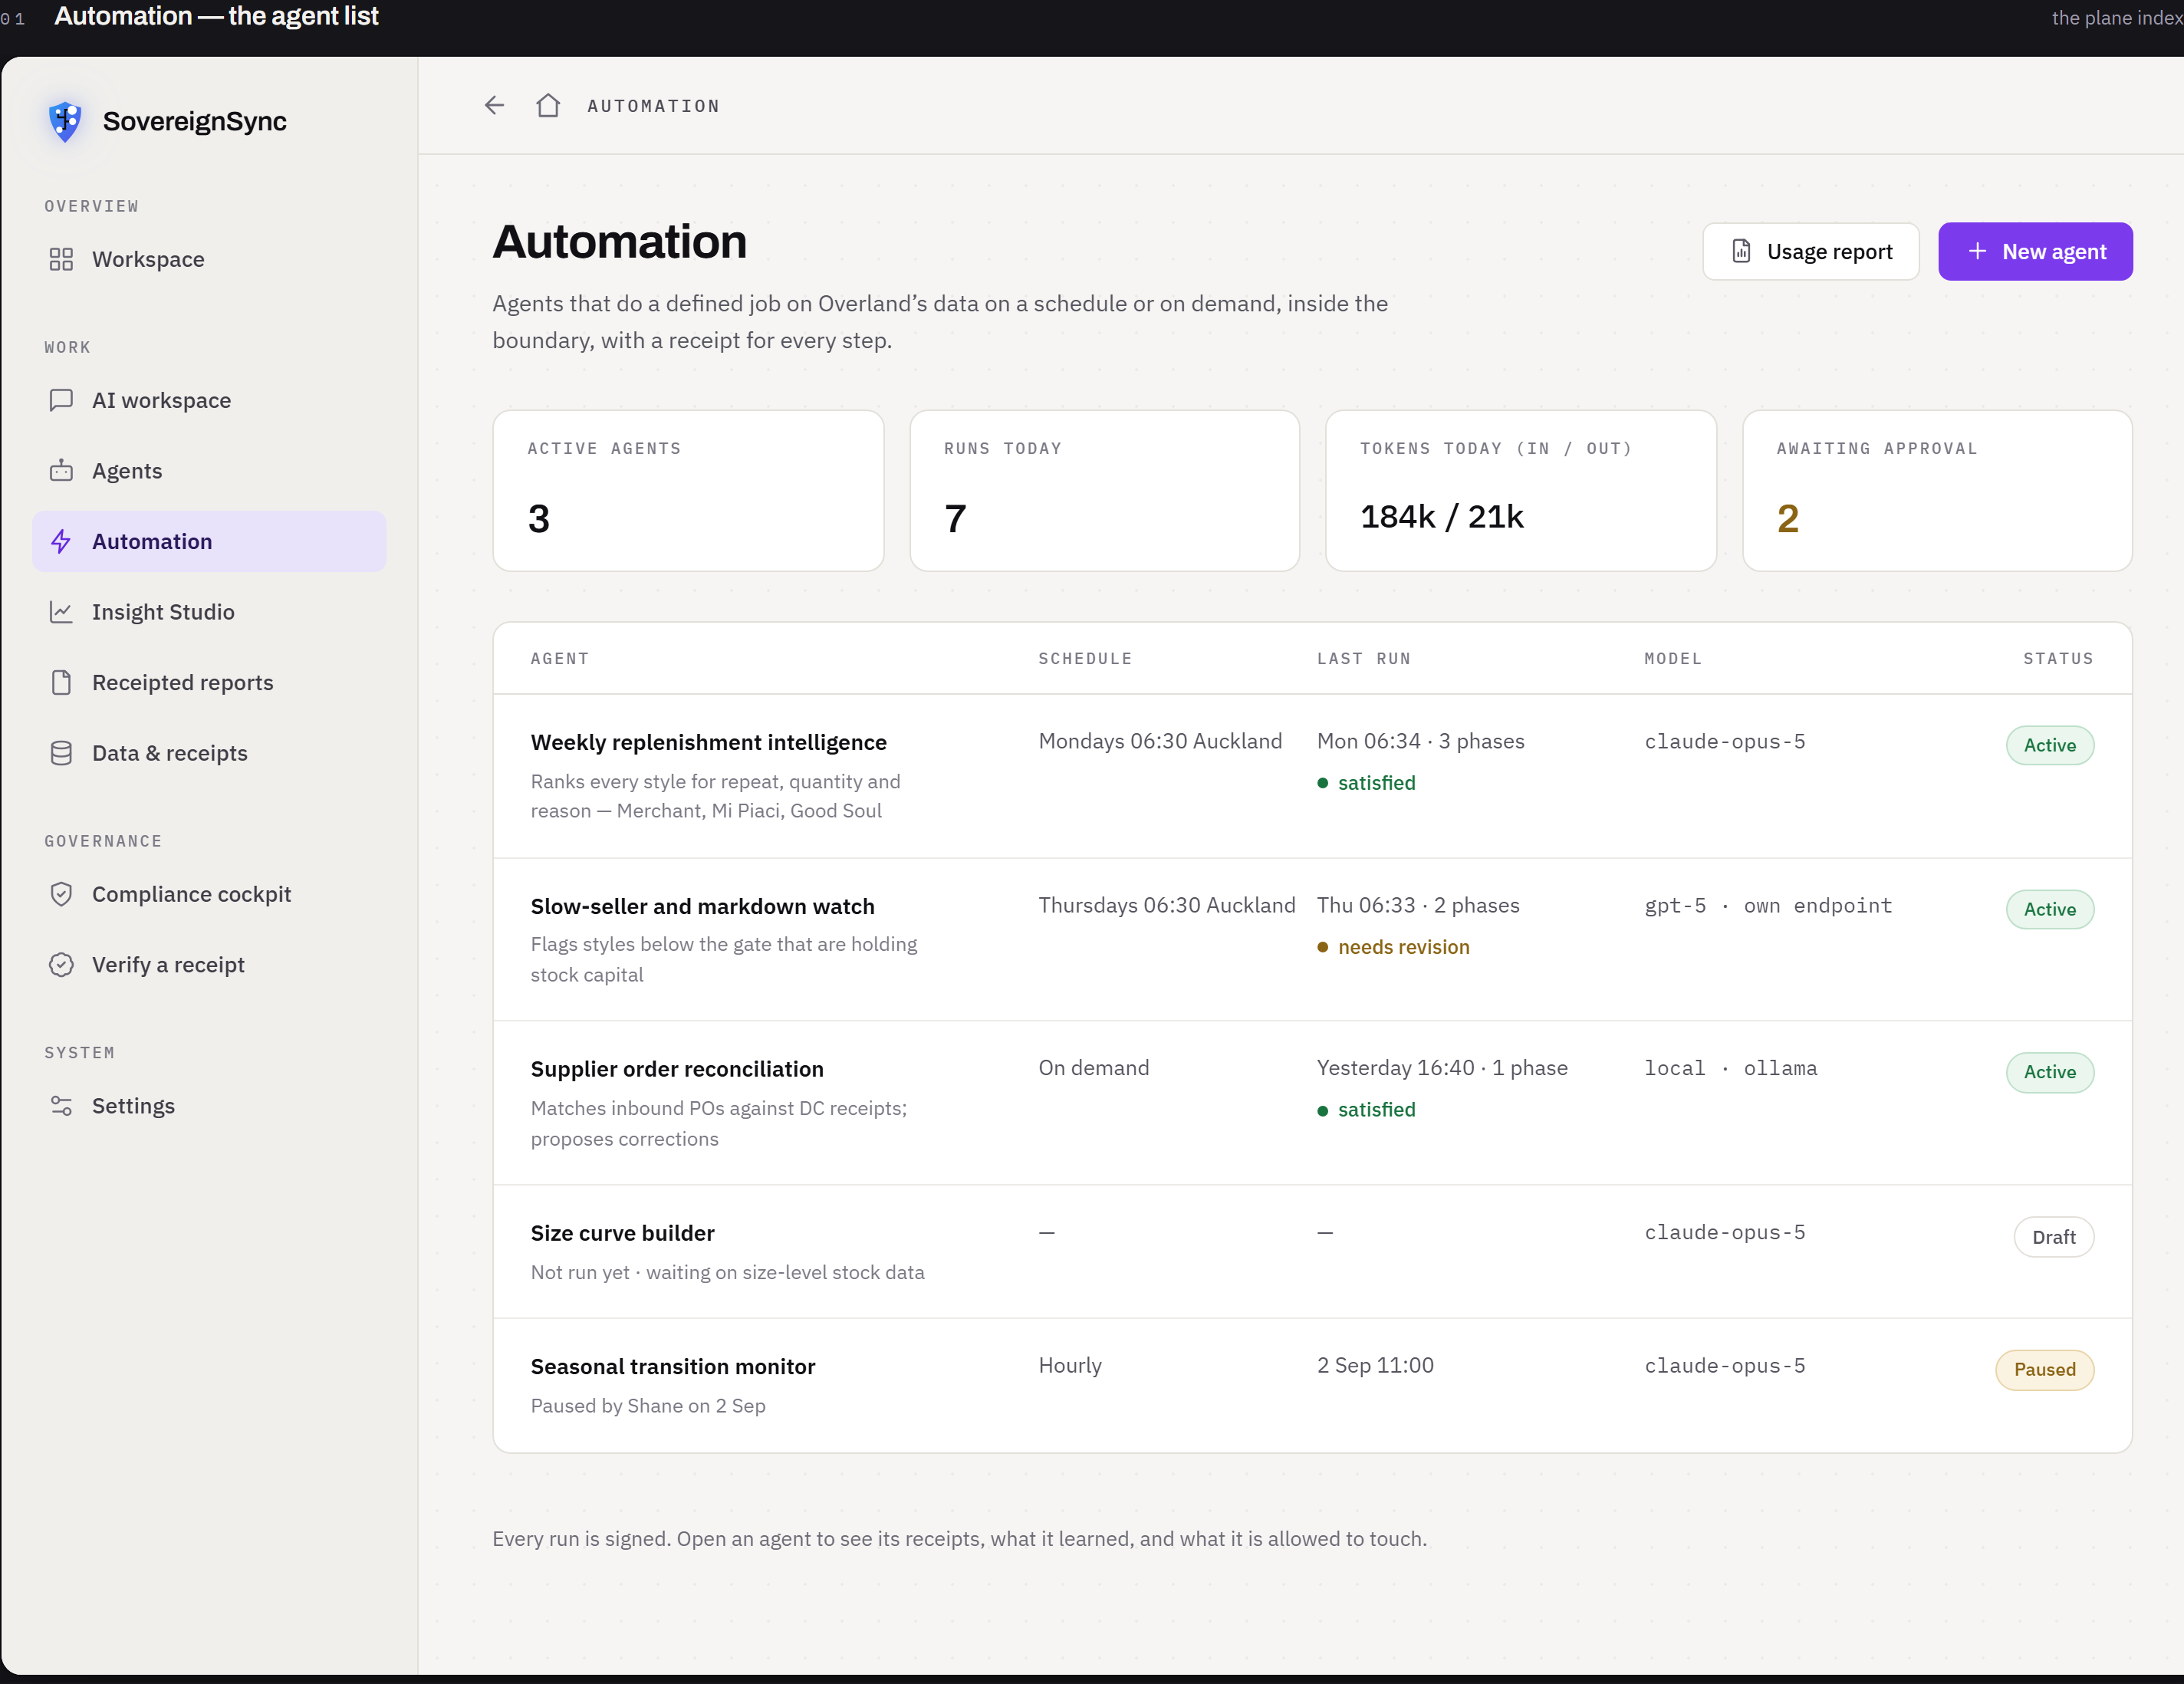Click the home icon in the breadcrumb
This screenshot has height=1684, width=2184.
pos(548,105)
